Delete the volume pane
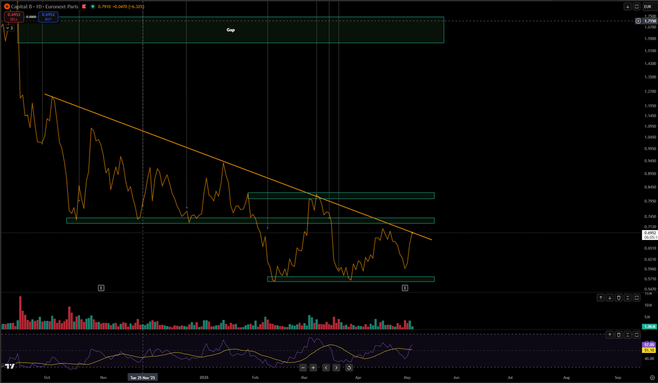This screenshot has width=658, height=383. coord(619,298)
